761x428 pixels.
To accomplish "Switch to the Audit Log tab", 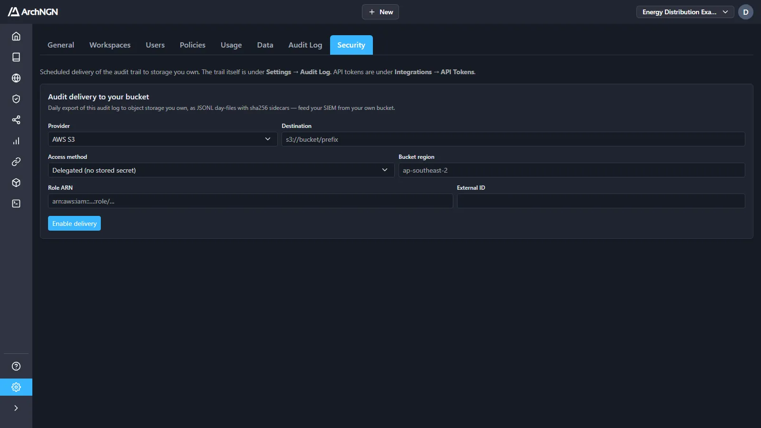I will click(305, 45).
